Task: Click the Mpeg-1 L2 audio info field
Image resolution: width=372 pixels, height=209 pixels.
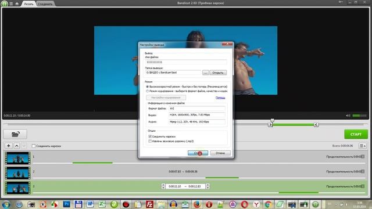Action: [x=197, y=122]
